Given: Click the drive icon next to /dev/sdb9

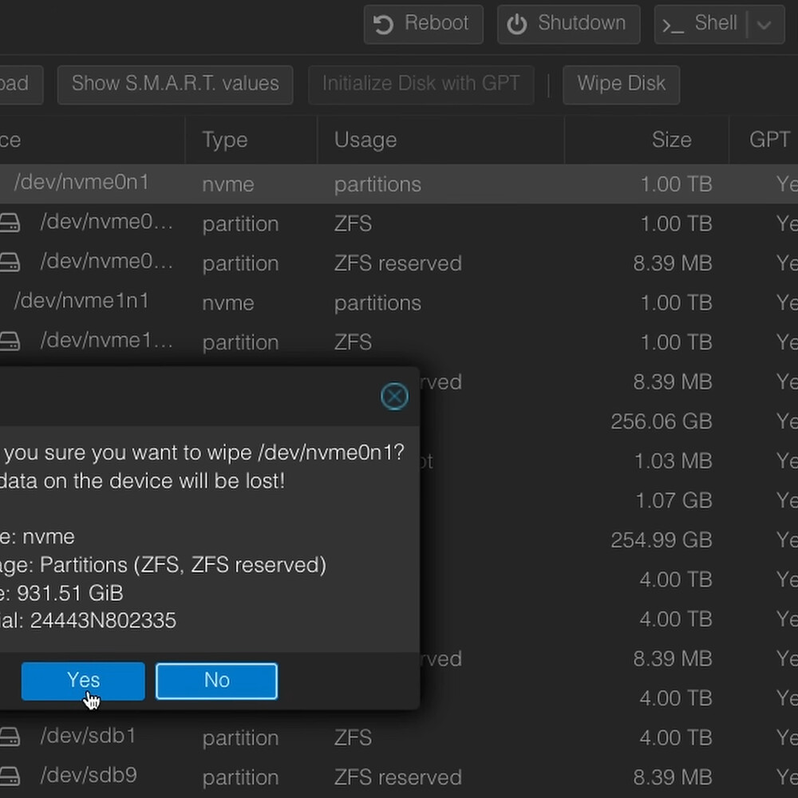Looking at the screenshot, I should (10, 775).
